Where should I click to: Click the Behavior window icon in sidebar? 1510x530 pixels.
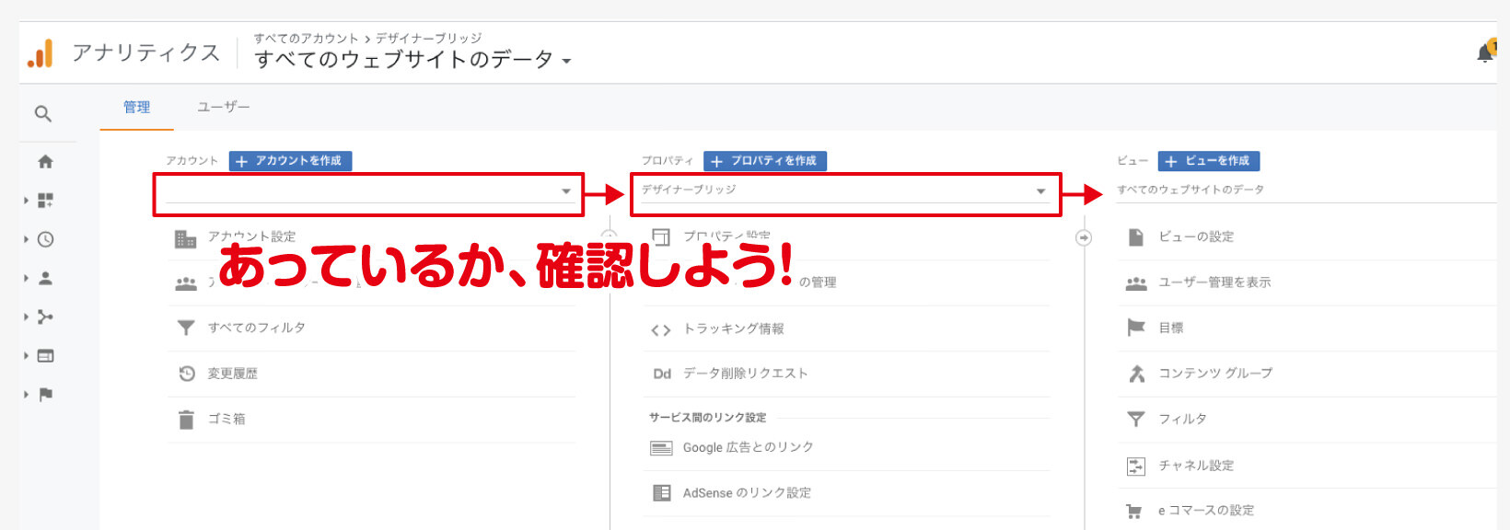tap(45, 356)
